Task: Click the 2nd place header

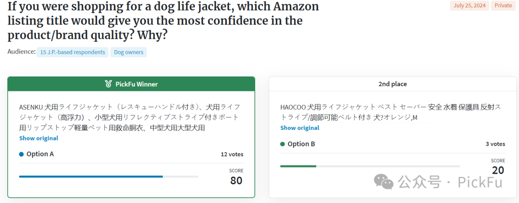Action: click(393, 84)
